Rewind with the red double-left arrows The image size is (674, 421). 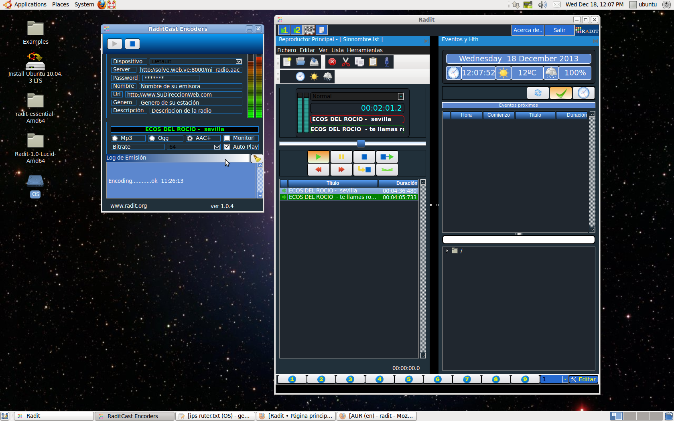point(319,170)
